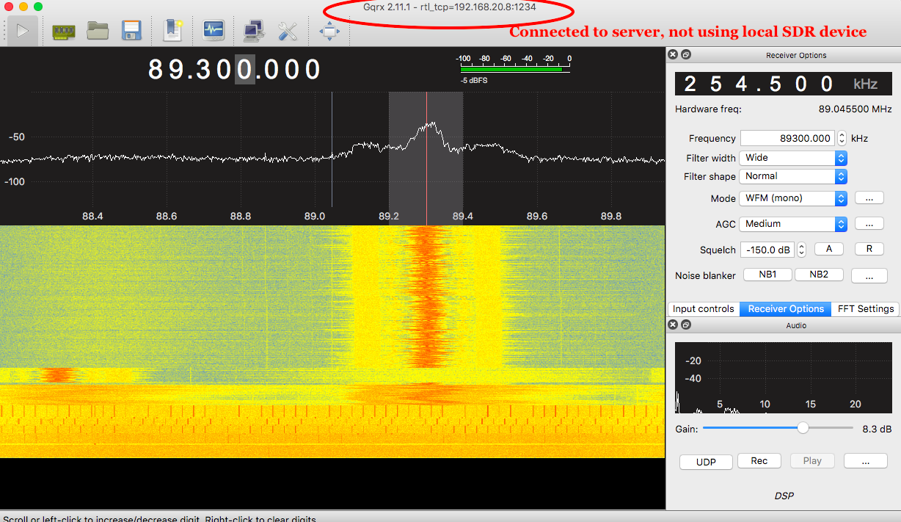Click the highlighted 0 digit in main frequency
This screenshot has width=901, height=522.
244,69
